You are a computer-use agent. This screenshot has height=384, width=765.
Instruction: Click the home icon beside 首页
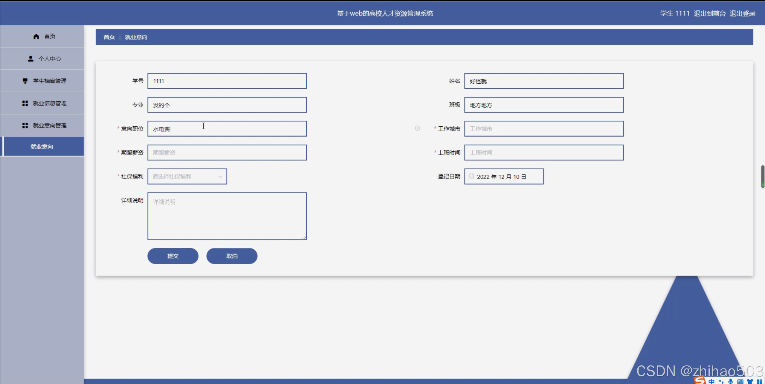(x=36, y=36)
